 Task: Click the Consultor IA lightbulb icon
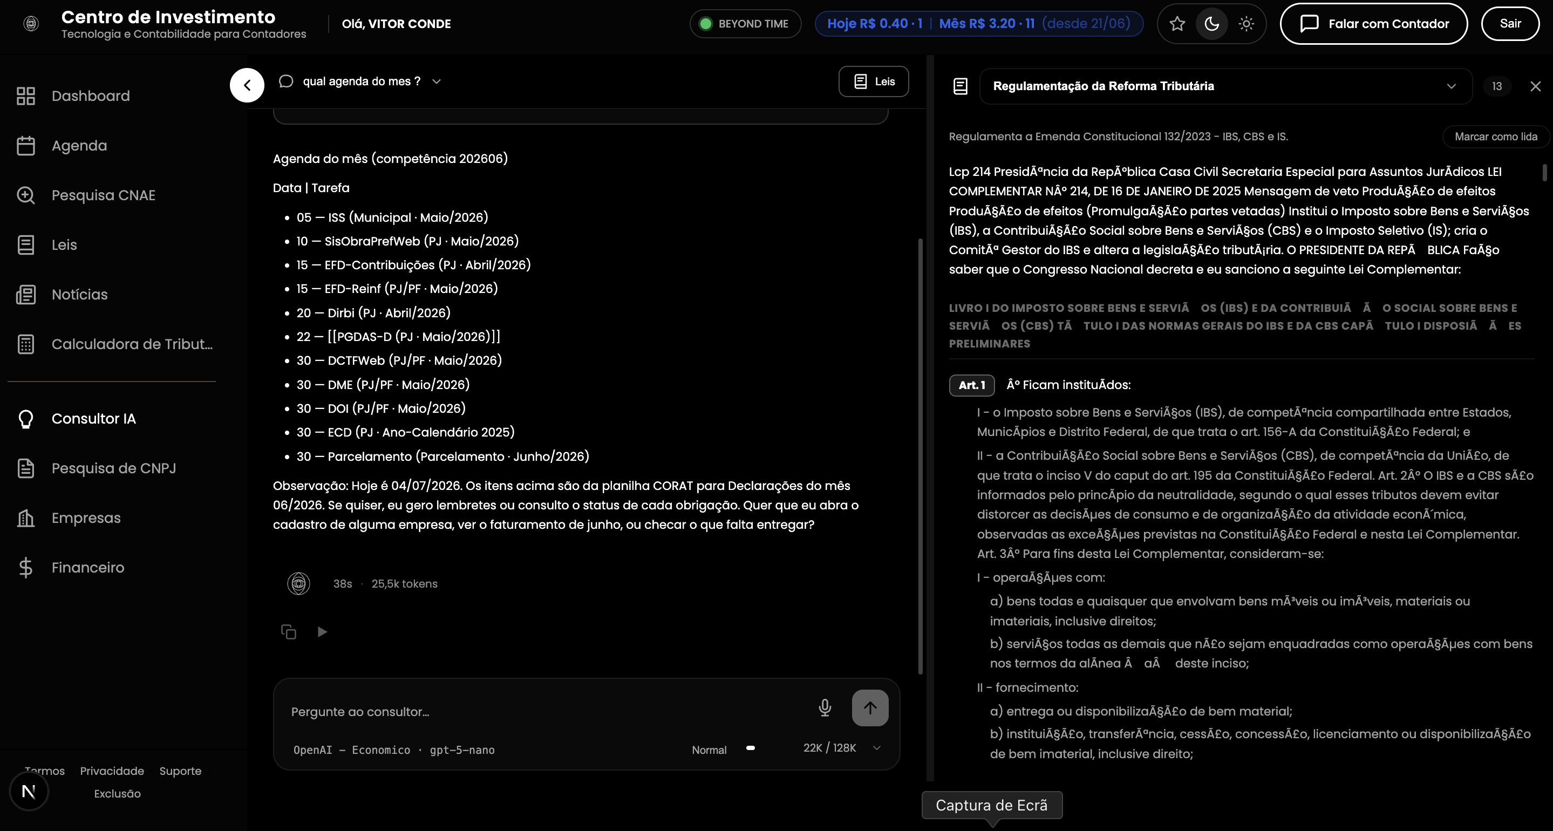click(x=26, y=419)
